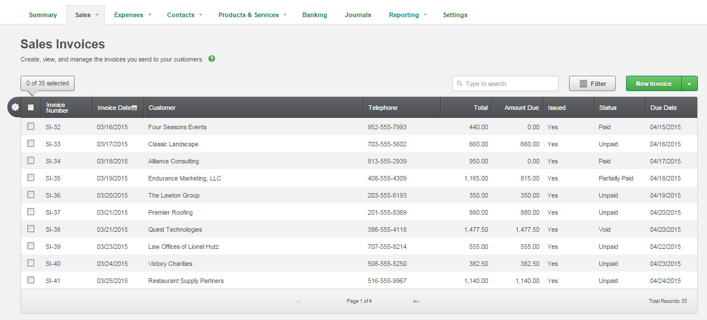This screenshot has height=320, width=707.
Task: Open the Banking tab
Action: click(x=315, y=15)
